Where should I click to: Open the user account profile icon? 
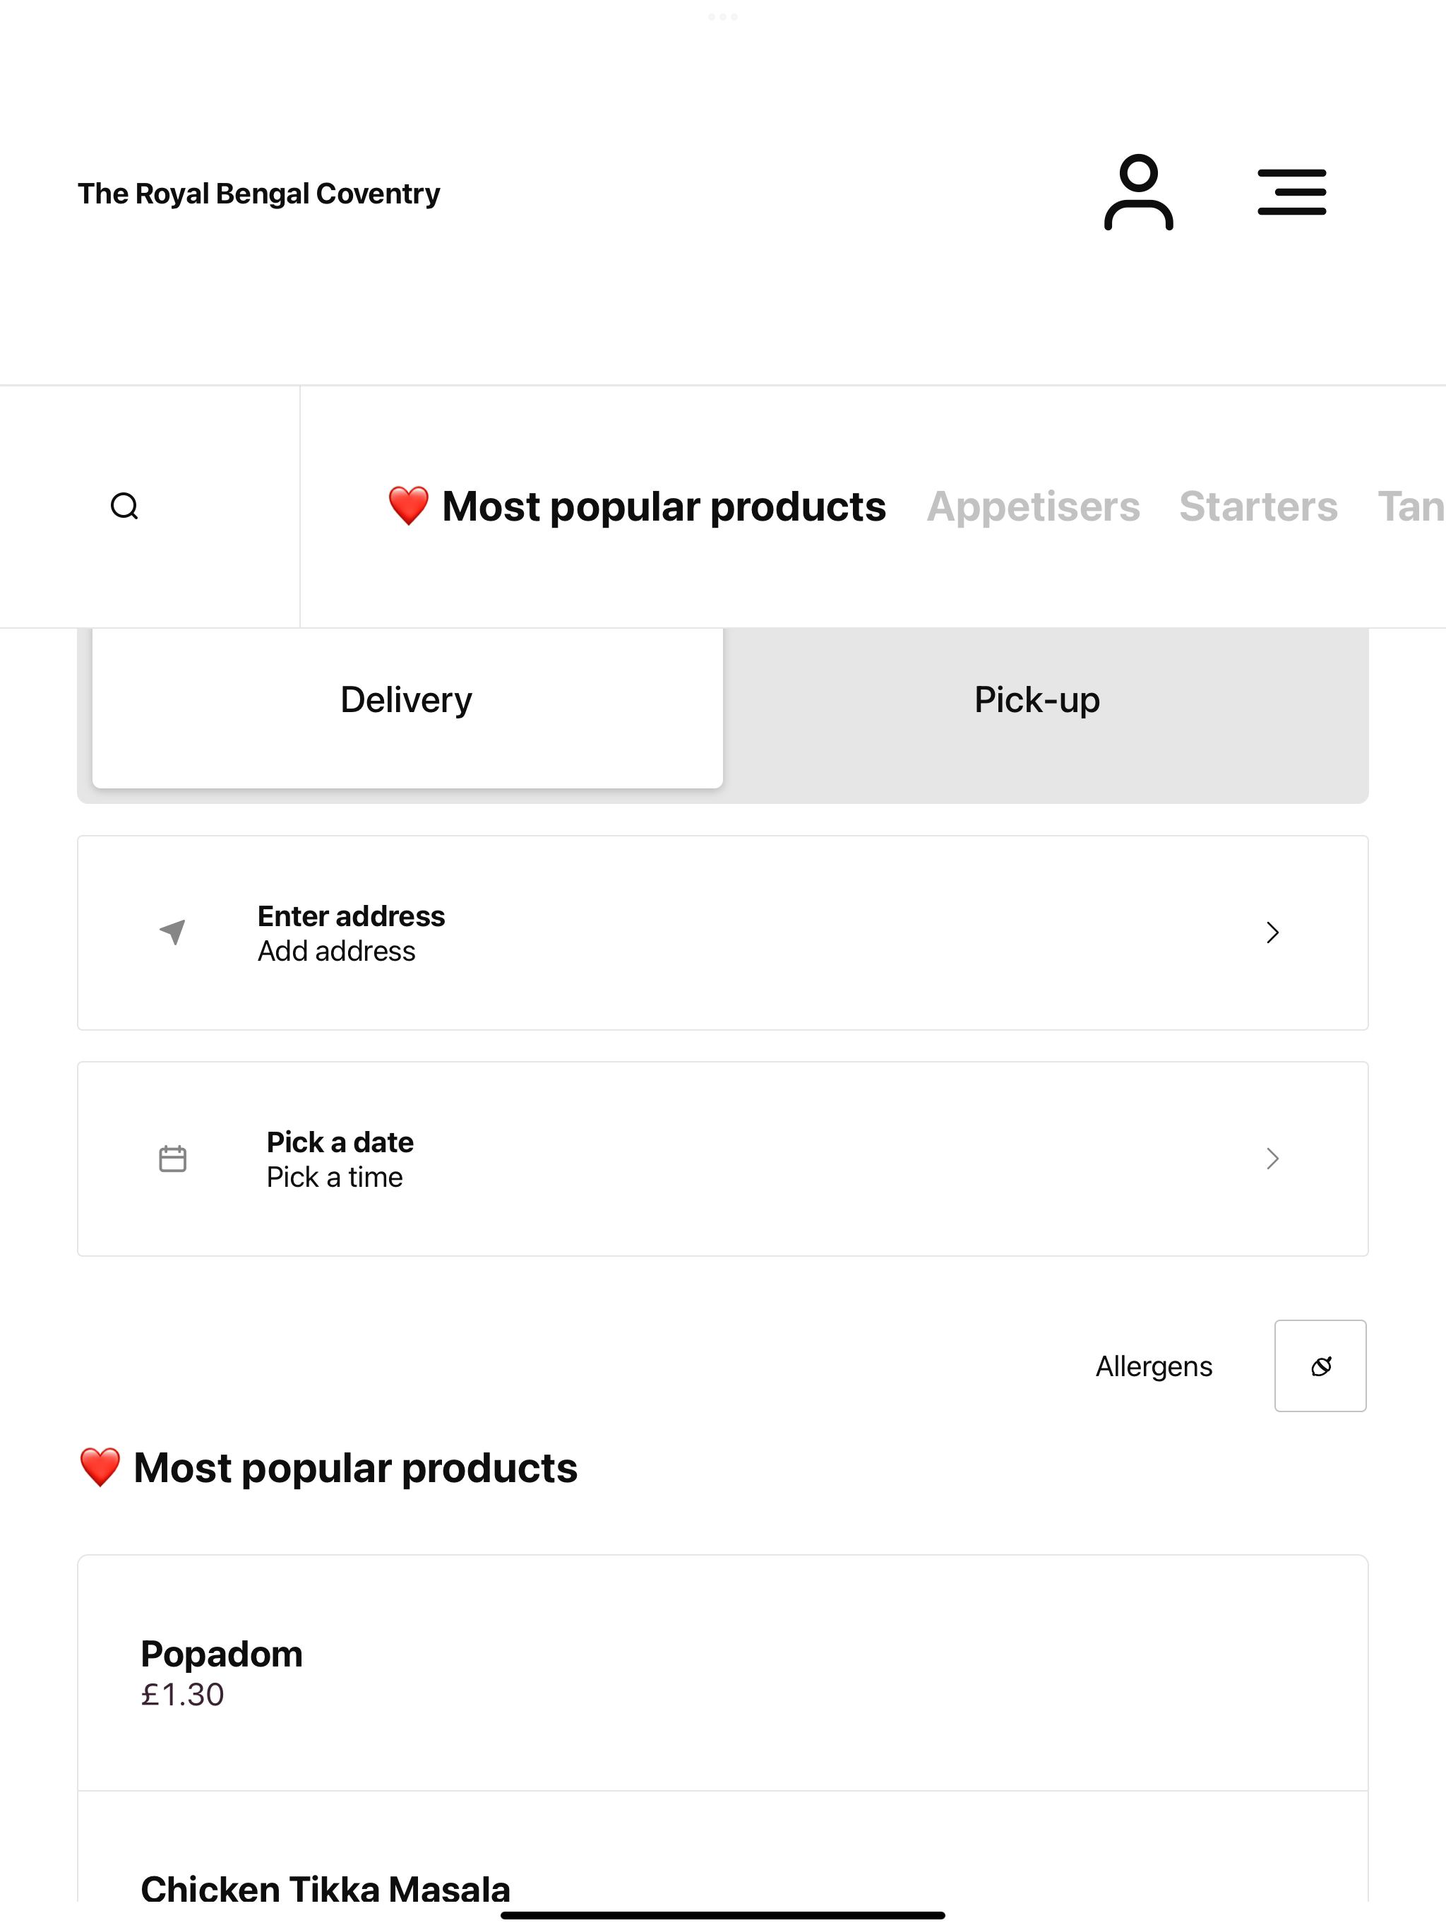(x=1138, y=192)
